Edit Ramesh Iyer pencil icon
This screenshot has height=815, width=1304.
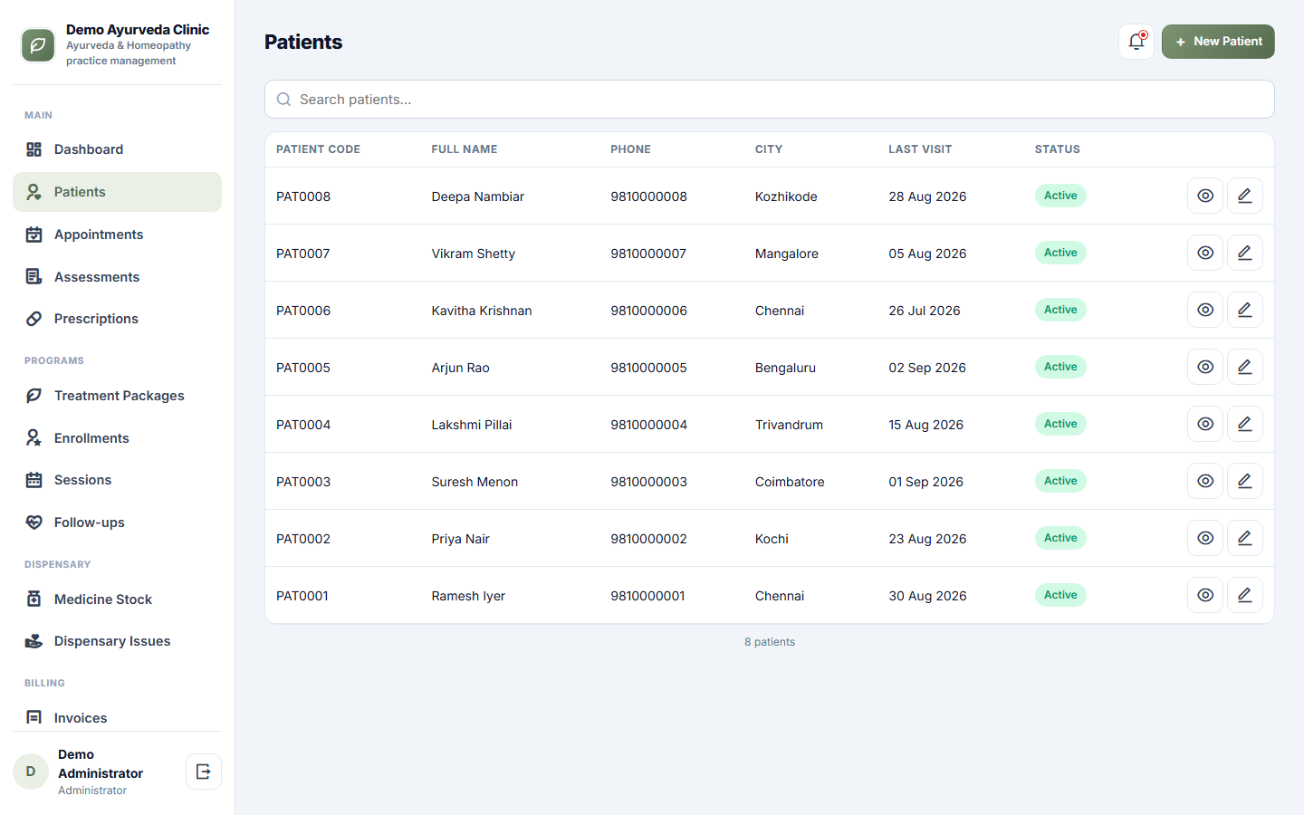[x=1245, y=595]
